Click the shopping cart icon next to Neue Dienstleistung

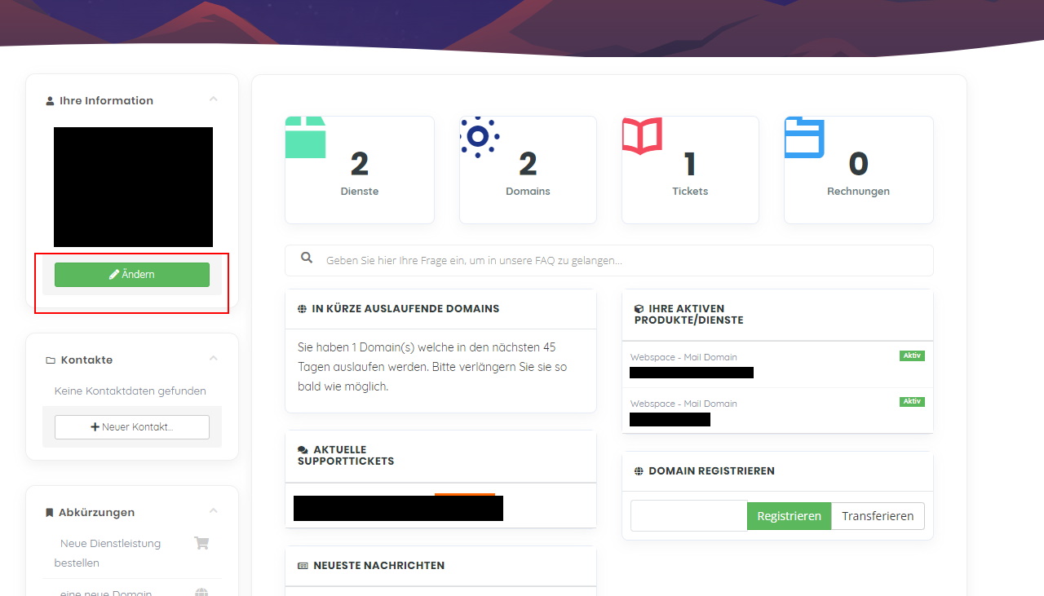coord(201,543)
